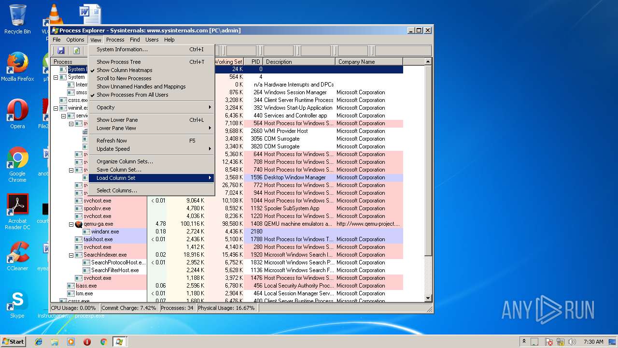Select the taskhost.exe process row
Image resolution: width=618 pixels, height=348 pixels.
click(227, 239)
